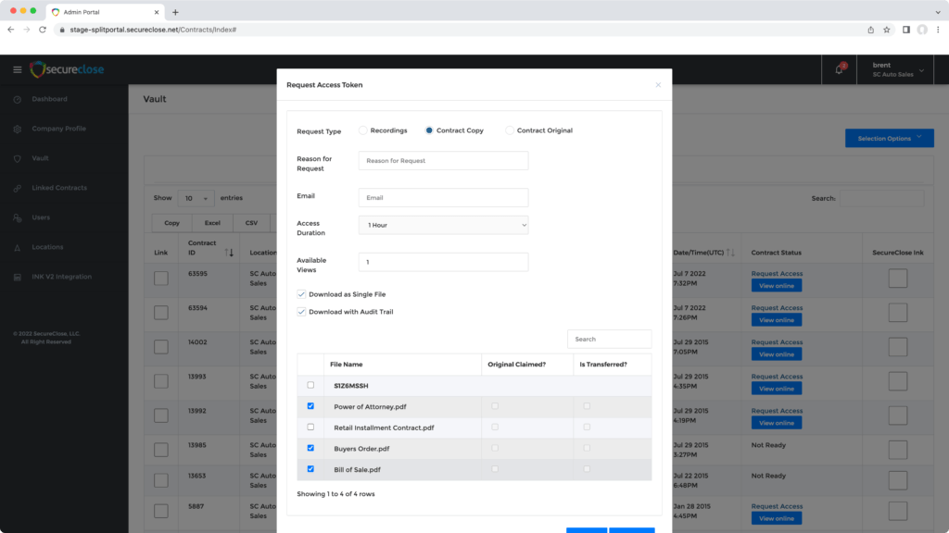Open the hamburger menu icon
The image size is (949, 533).
17,70
